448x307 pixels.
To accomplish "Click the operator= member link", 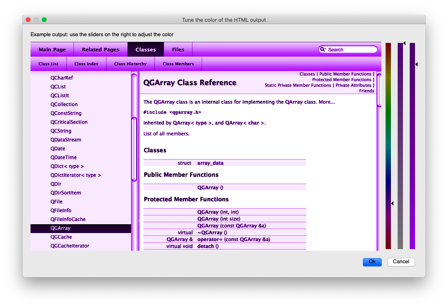I will coord(210,239).
